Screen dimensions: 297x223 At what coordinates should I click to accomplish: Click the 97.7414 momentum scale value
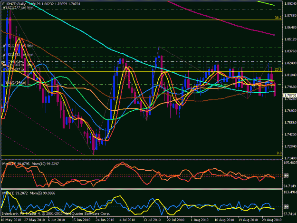(x=290, y=213)
